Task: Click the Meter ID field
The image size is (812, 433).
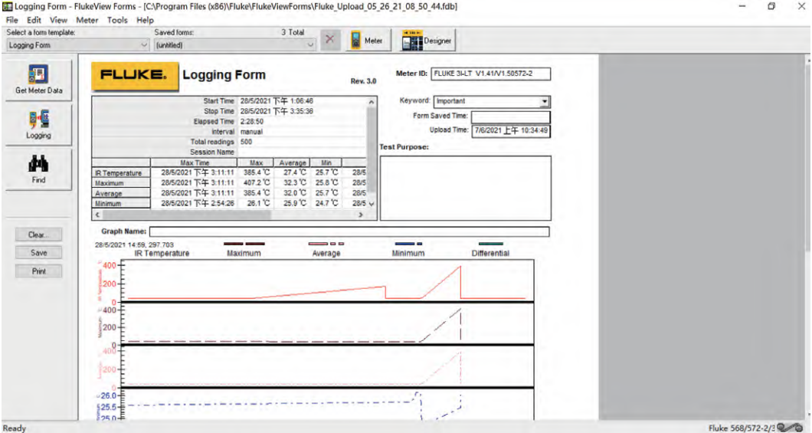Action: pos(490,74)
